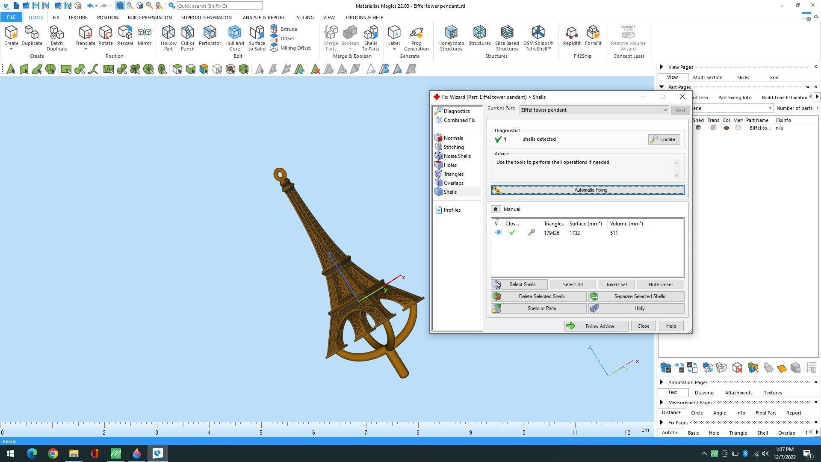
Task: Focus the Quick search field
Action: (x=219, y=6)
